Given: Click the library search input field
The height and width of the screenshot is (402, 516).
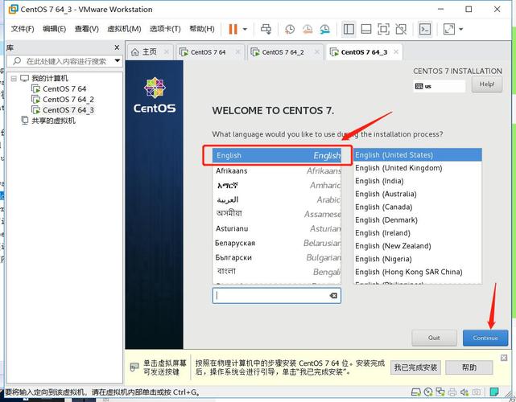Looking at the screenshot, I should pos(64,61).
